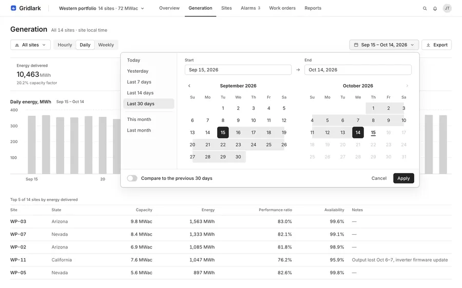The width and height of the screenshot is (462, 288).
Task: Sort by the Availability column header
Action: click(x=334, y=210)
